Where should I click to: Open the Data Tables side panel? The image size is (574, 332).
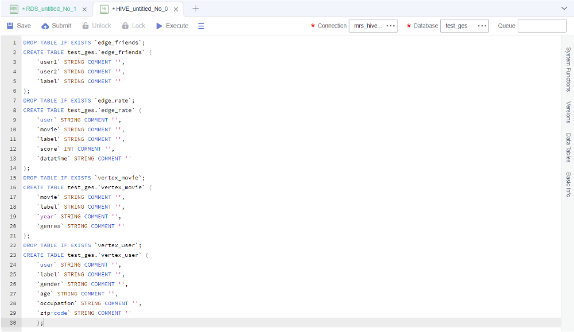(568, 148)
